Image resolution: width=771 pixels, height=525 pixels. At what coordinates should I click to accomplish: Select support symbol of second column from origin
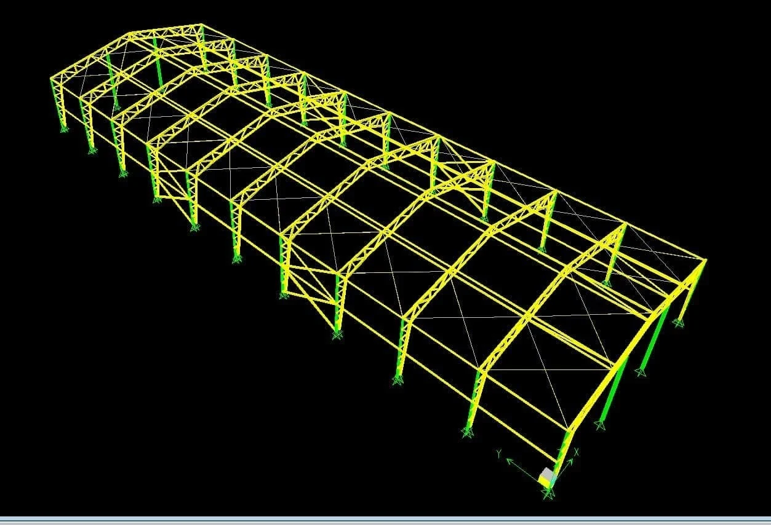(468, 432)
